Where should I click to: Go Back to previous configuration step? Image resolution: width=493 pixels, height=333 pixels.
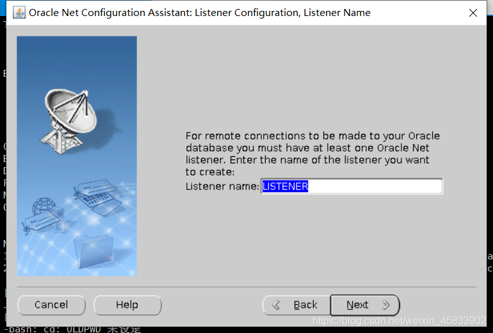tap(296, 305)
